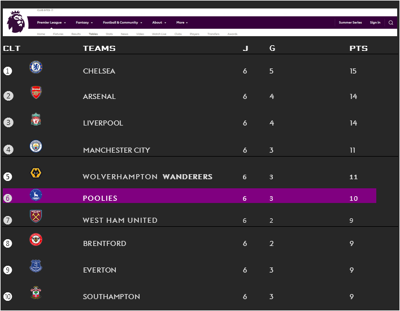Open the Transfers sub-navigation tab

pyautogui.click(x=214, y=34)
